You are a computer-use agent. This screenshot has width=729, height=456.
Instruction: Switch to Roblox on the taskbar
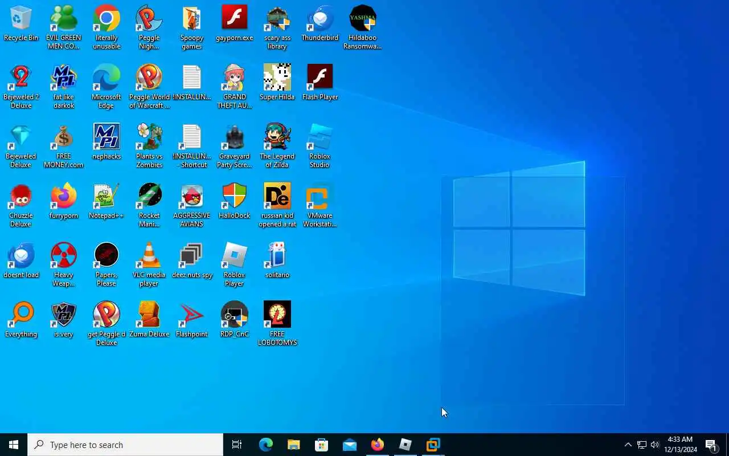[x=405, y=445]
